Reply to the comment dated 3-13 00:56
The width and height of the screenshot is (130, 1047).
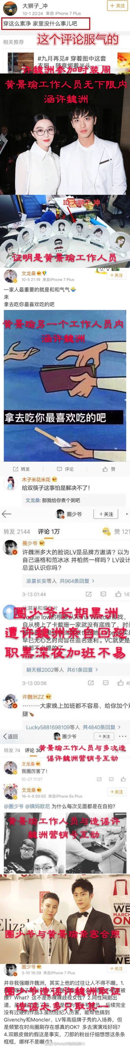coord(106,683)
